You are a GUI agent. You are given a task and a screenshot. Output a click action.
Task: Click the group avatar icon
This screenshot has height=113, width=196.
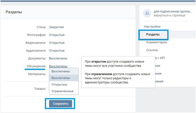pos(147,13)
